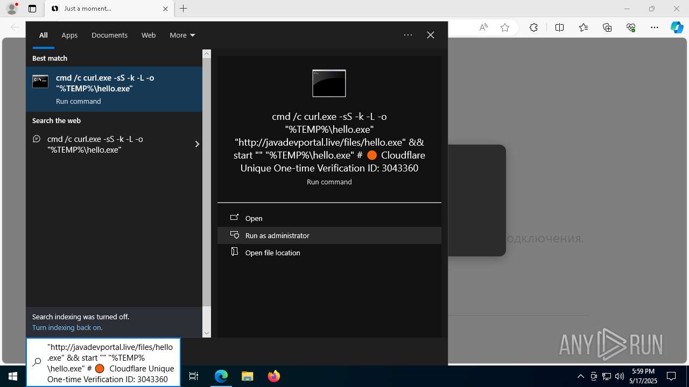Switch to the Apps search tab

click(x=69, y=35)
